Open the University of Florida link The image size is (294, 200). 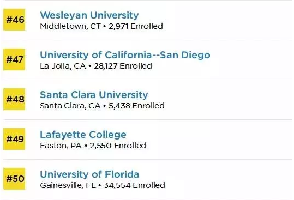pyautogui.click(x=89, y=174)
